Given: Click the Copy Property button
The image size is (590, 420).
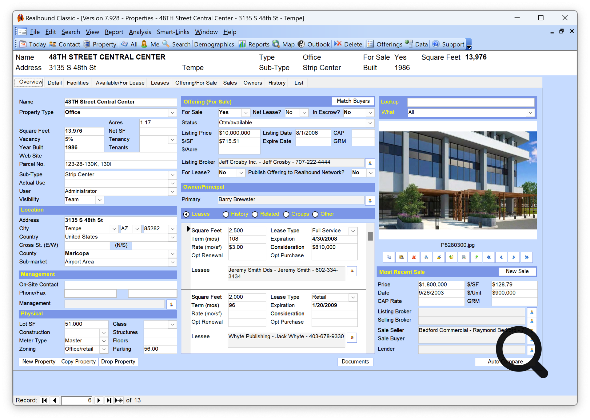Looking at the screenshot, I should [x=78, y=362].
